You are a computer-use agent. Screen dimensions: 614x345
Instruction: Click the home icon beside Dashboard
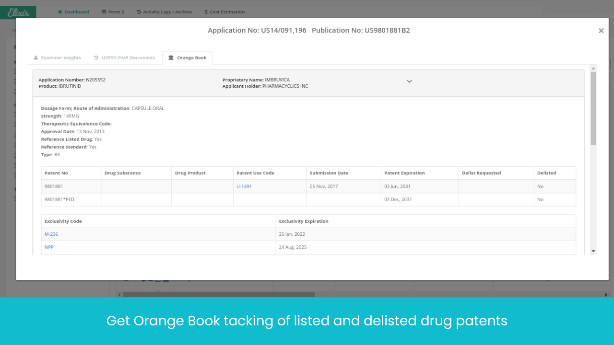tap(60, 12)
